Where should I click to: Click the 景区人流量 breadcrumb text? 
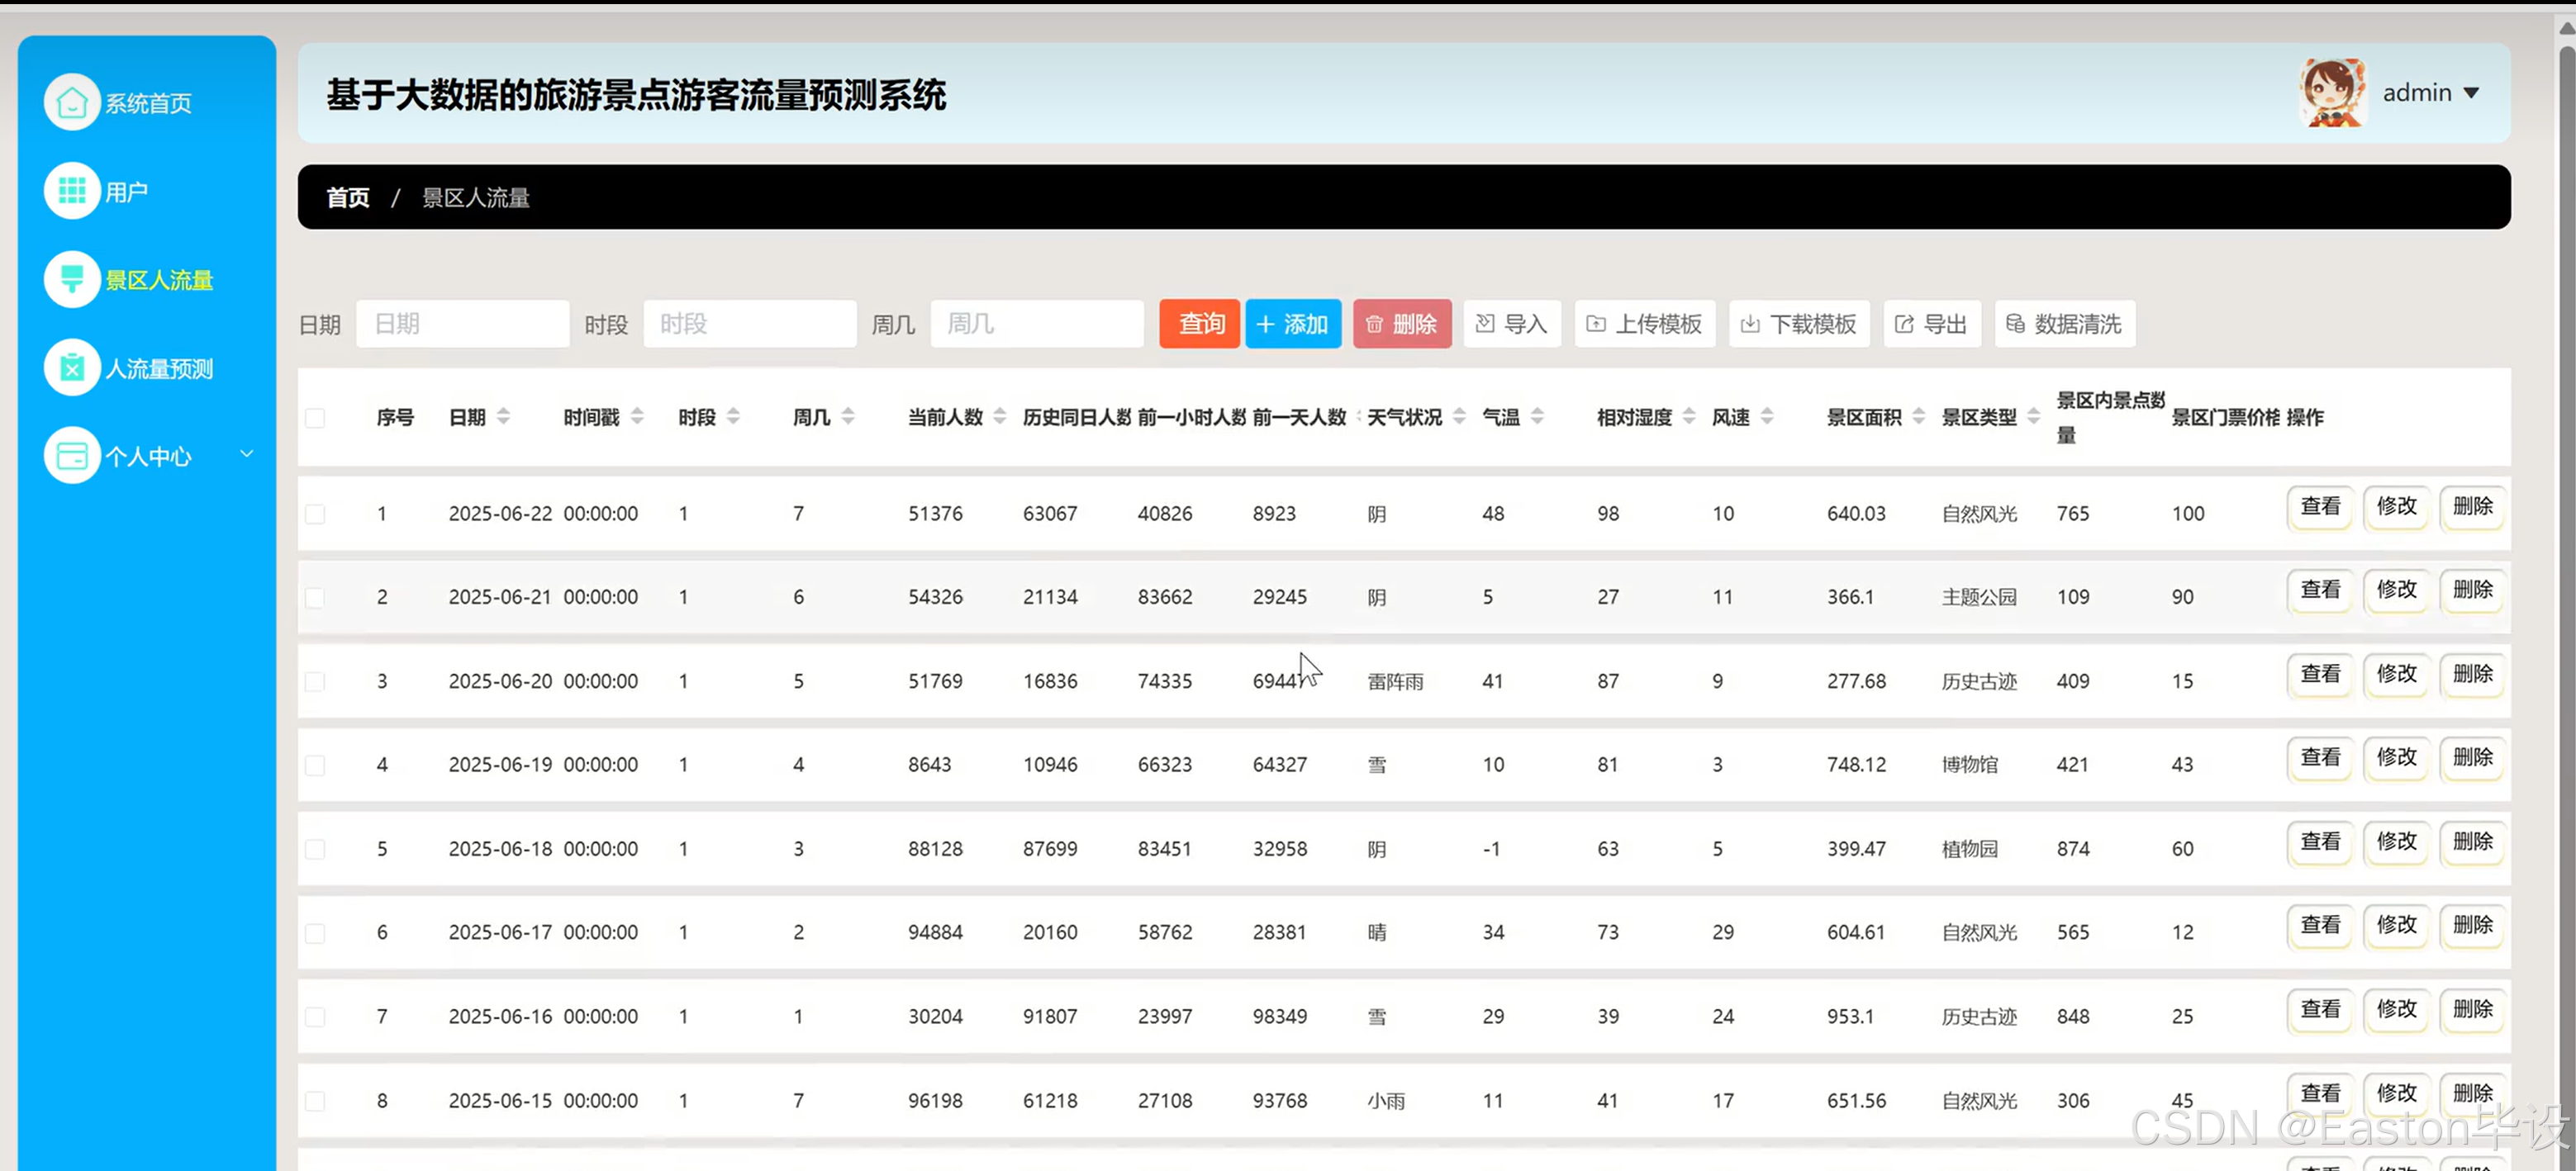tap(476, 198)
